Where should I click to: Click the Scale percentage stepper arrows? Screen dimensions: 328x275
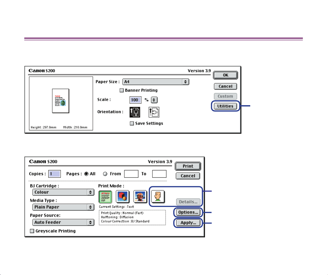pos(154,100)
